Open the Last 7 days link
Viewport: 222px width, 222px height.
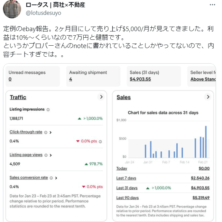pyautogui.click(x=126, y=178)
